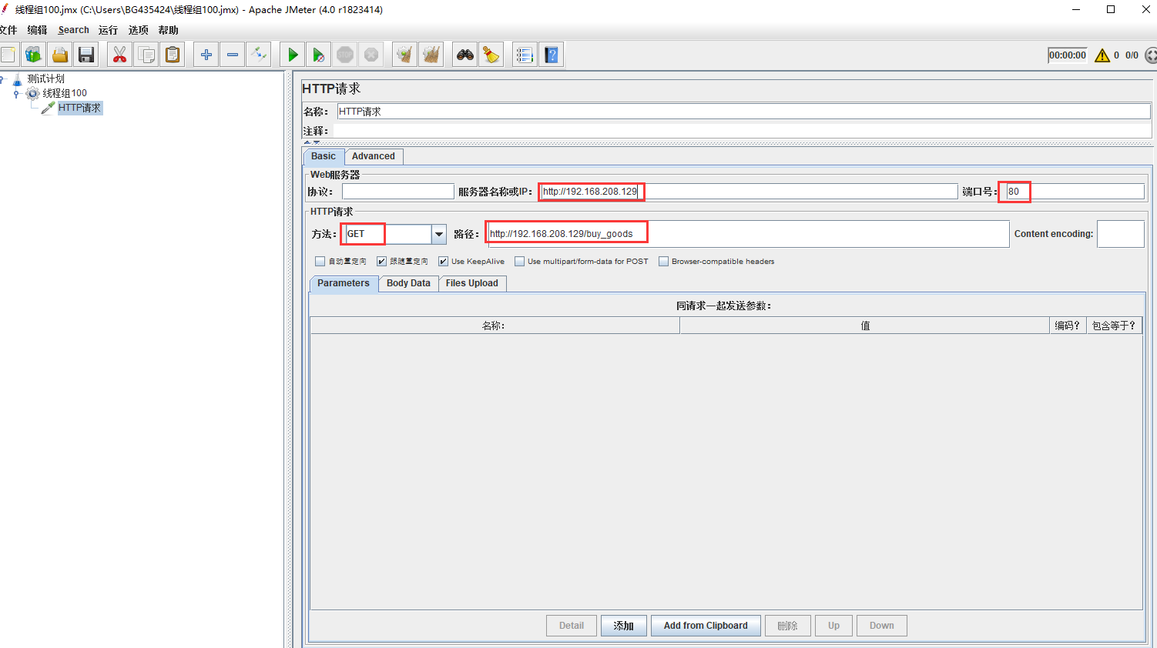Click the Content encoding field

tap(1120, 234)
